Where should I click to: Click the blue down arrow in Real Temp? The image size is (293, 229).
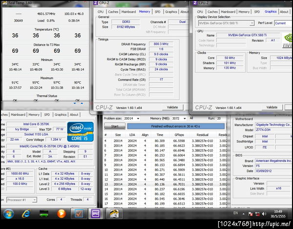75,104
